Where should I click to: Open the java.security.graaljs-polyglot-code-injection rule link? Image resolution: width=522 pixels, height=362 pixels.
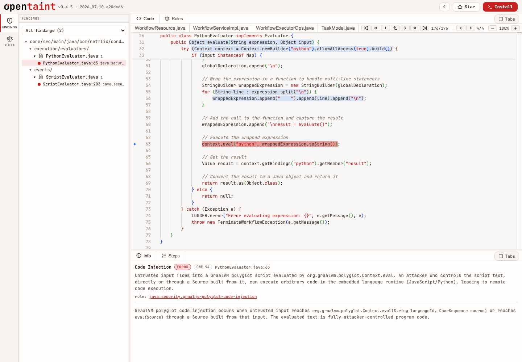(x=203, y=296)
